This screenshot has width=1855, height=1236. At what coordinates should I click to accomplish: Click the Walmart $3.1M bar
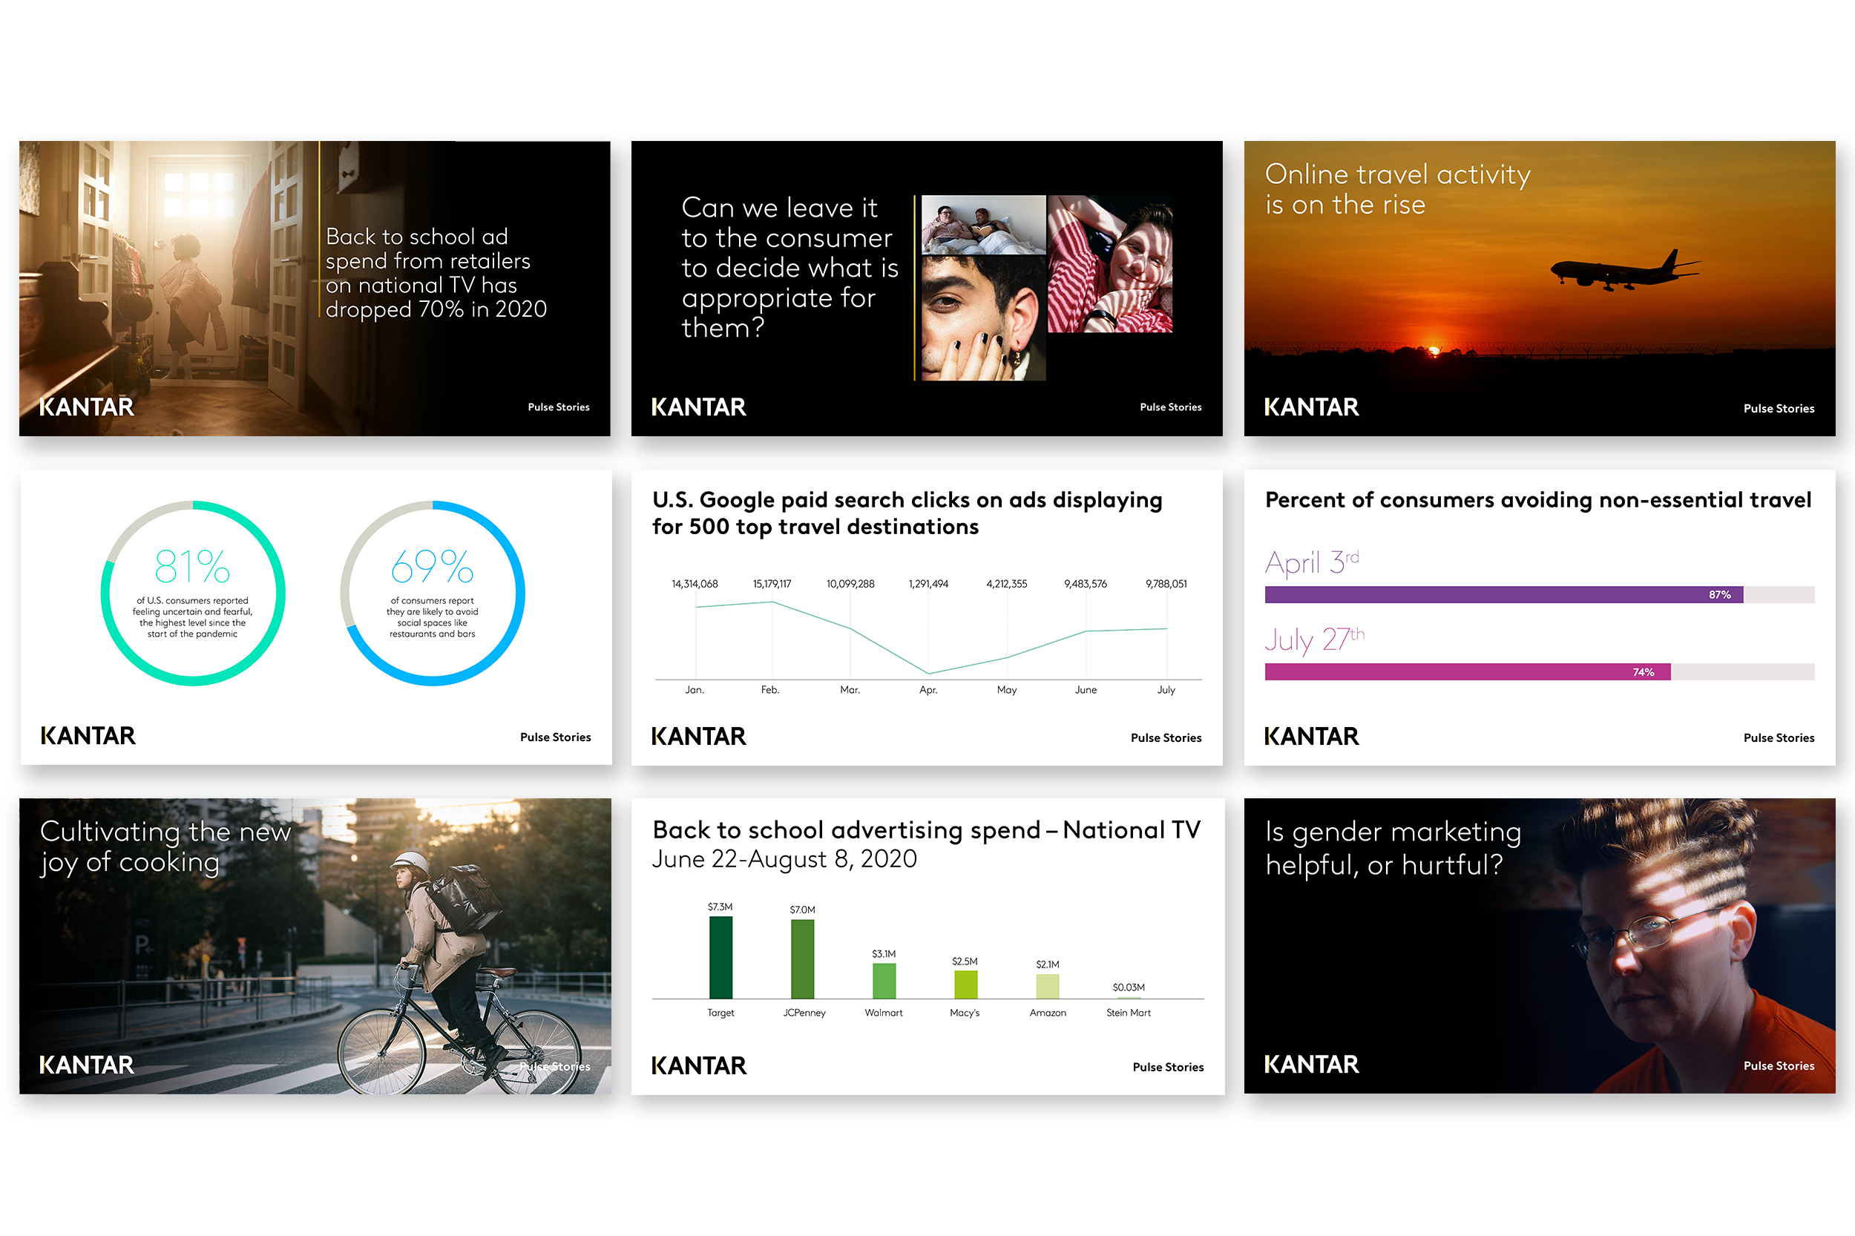[x=884, y=981]
